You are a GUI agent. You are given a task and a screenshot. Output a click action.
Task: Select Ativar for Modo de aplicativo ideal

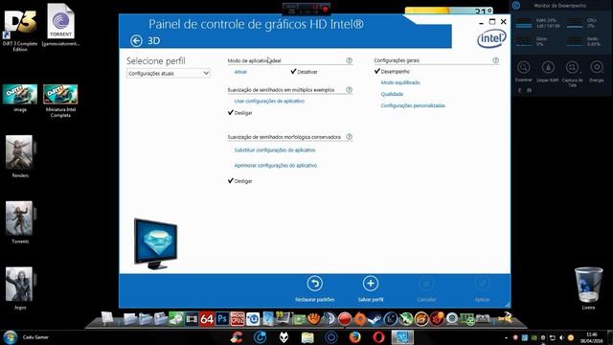point(240,72)
